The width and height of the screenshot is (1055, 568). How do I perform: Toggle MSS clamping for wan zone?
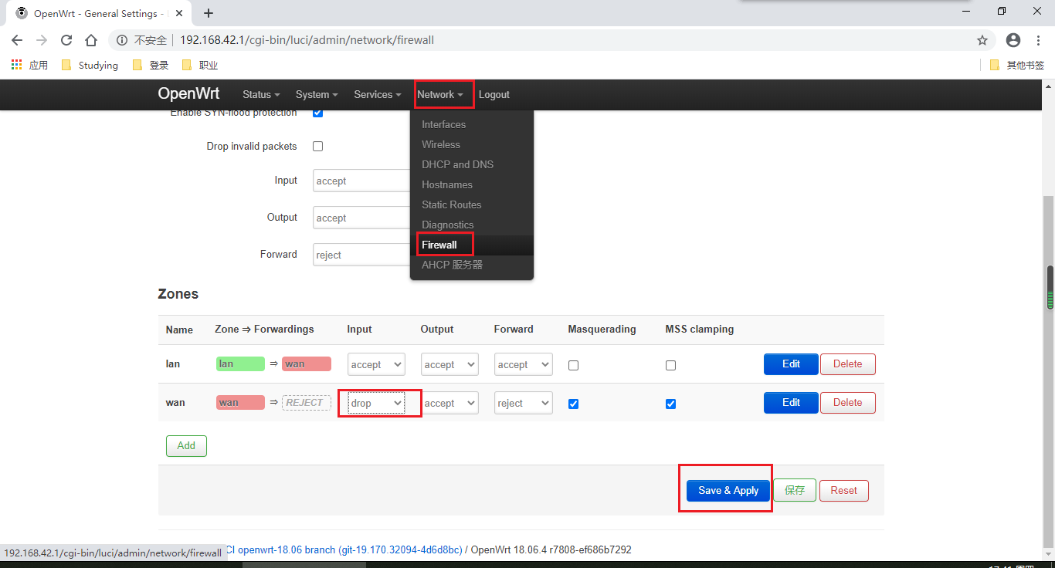tap(670, 404)
